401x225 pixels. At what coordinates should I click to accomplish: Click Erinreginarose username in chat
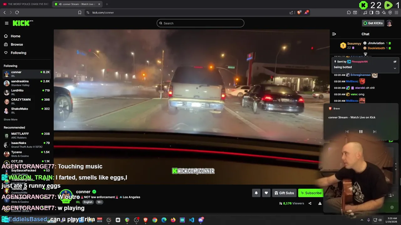pyautogui.click(x=361, y=75)
